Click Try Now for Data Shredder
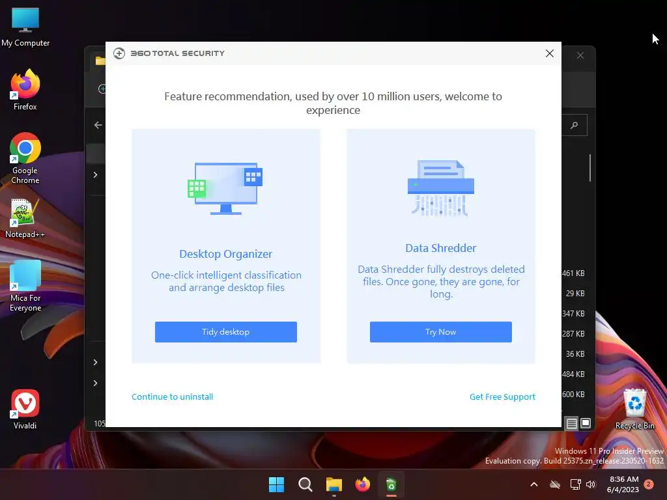The image size is (667, 500). [x=441, y=331]
